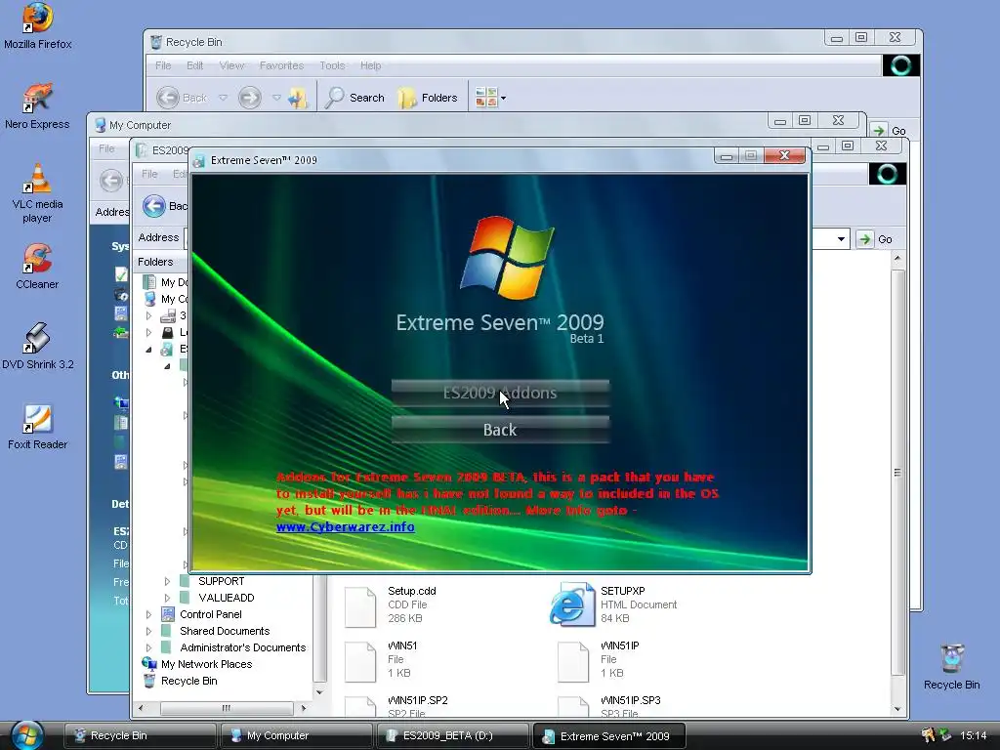
Task: Launch CCleaner from the desktop
Action: [38, 266]
